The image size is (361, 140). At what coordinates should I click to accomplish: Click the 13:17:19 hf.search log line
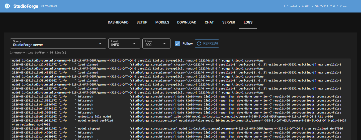point(176,96)
